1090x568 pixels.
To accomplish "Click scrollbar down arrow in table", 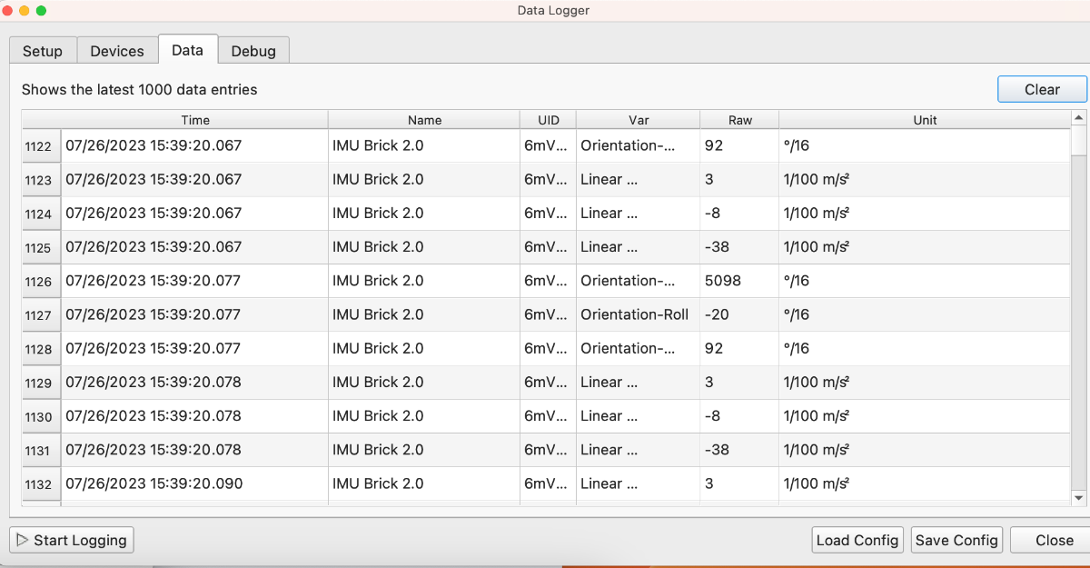I will coord(1079,497).
